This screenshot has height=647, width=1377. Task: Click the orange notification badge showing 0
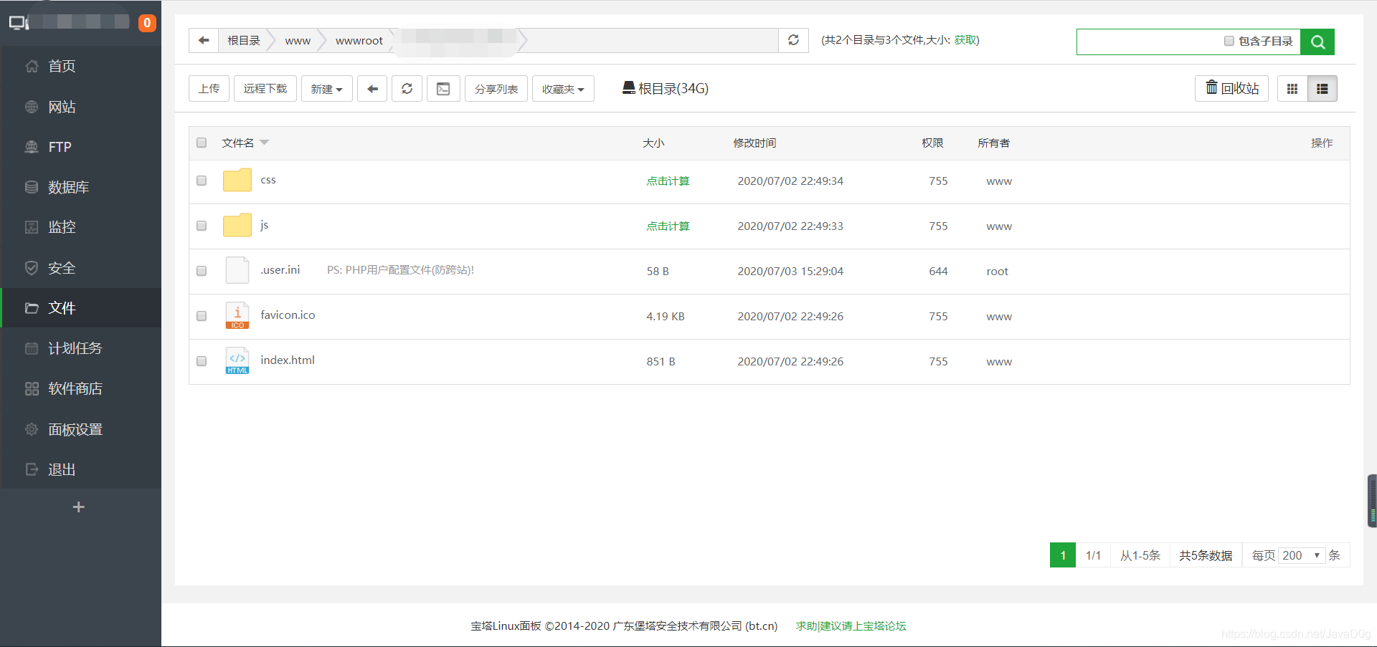[x=147, y=23]
